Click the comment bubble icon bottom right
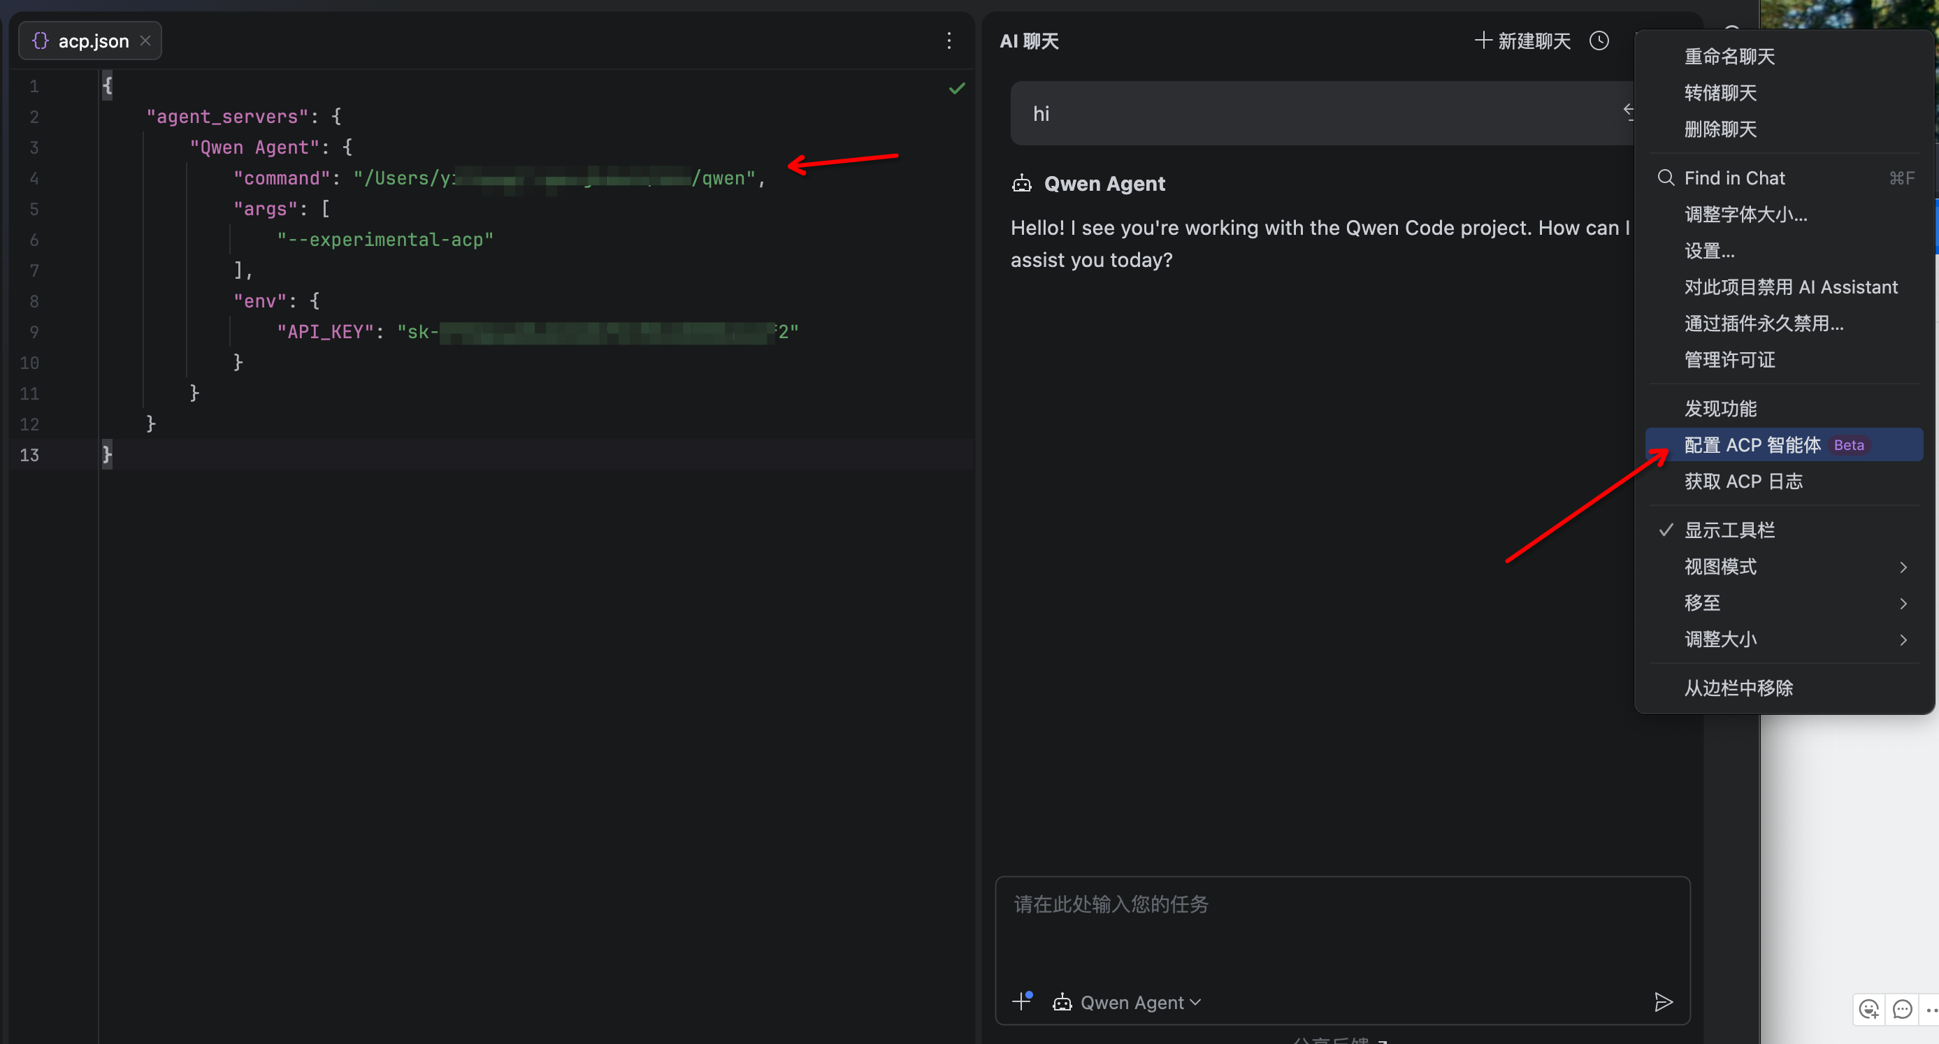 tap(1903, 1009)
